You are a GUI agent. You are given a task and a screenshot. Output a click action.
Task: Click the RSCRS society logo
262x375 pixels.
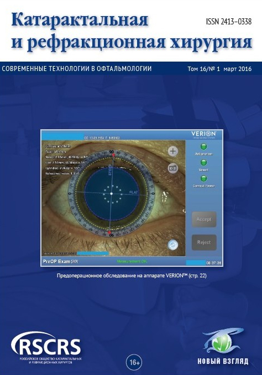[46, 348]
